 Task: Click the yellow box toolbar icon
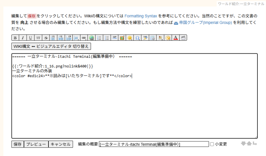168,38
